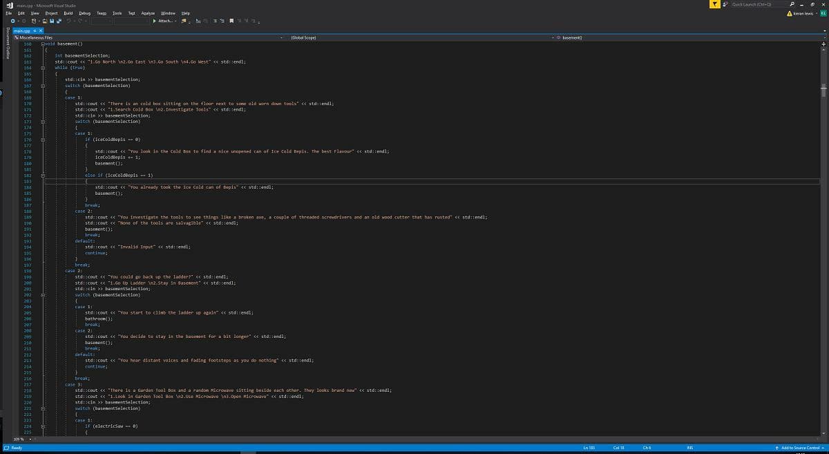Open the Test menu
829x454 pixels.
point(131,13)
